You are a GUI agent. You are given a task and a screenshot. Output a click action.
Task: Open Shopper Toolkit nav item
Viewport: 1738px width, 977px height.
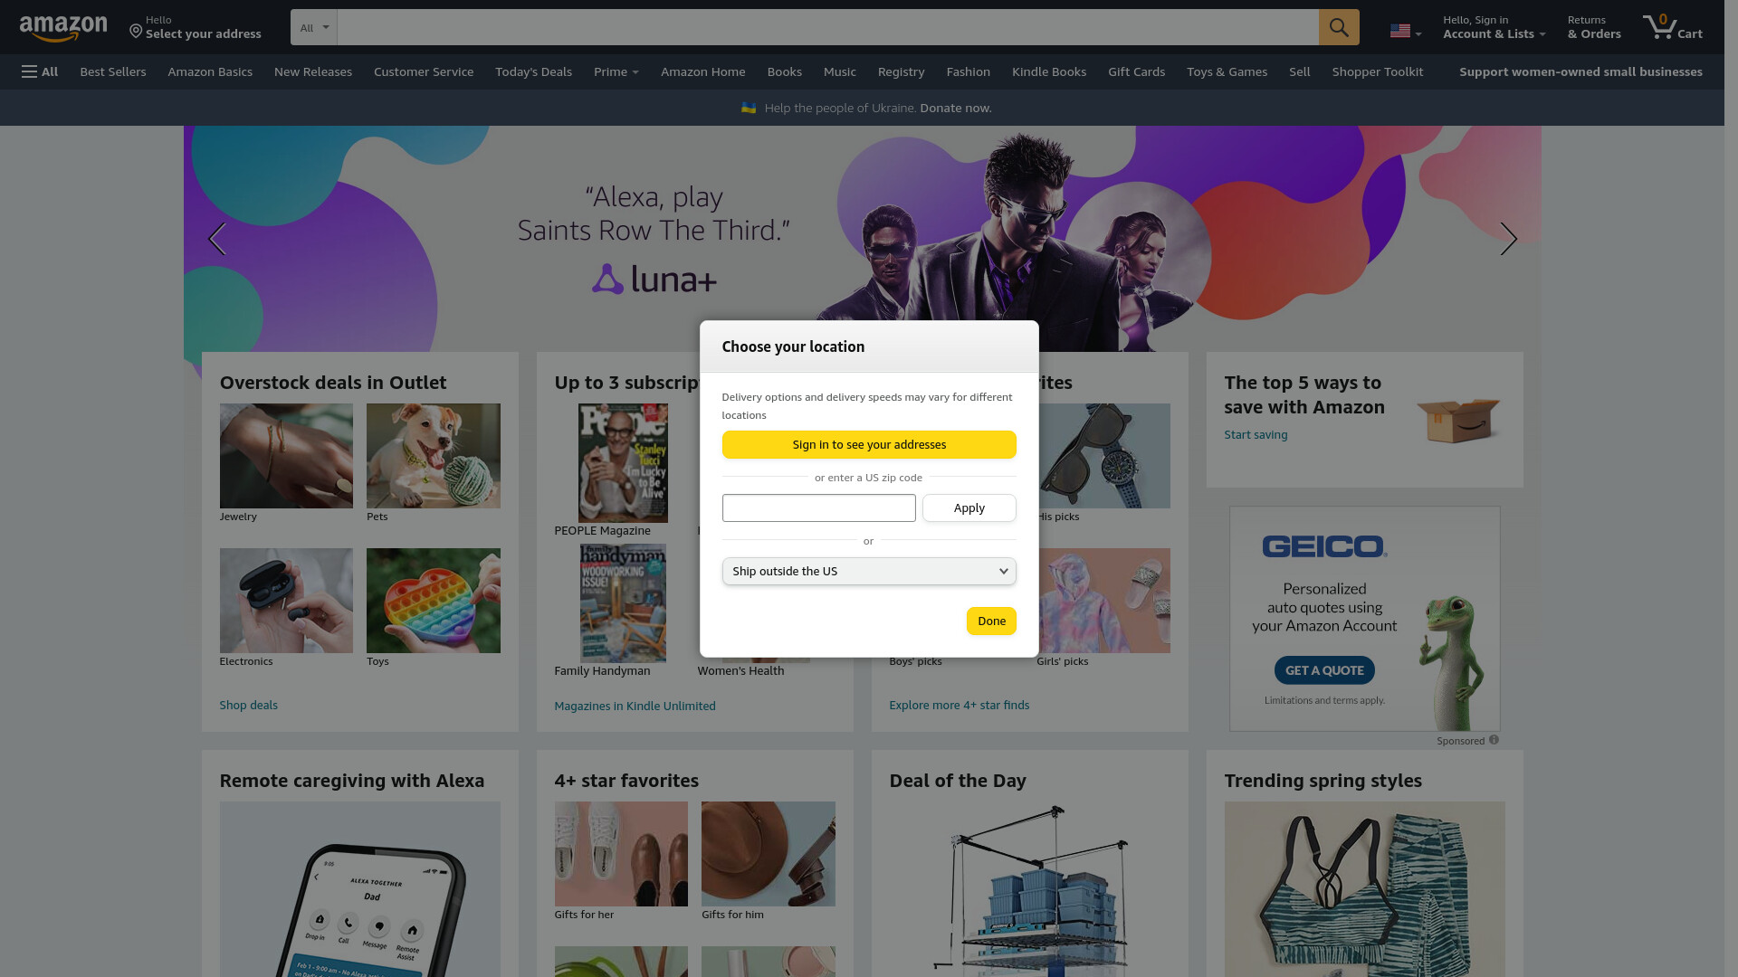pos(1378,71)
